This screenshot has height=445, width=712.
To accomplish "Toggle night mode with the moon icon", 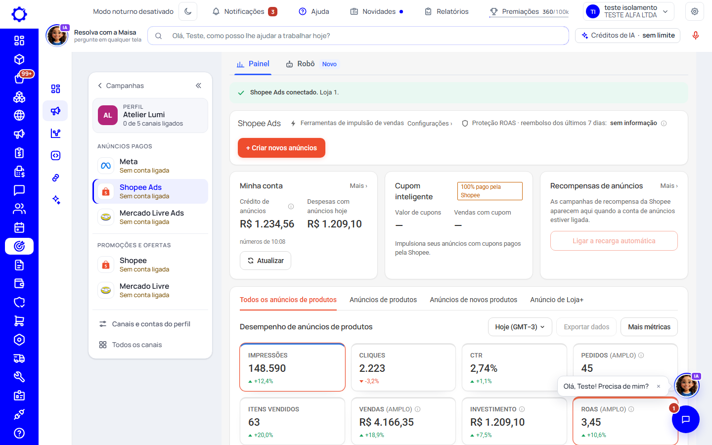I will (x=188, y=11).
